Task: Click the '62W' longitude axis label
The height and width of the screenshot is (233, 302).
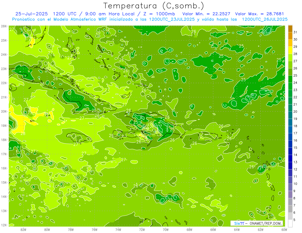Action: pos(260,229)
